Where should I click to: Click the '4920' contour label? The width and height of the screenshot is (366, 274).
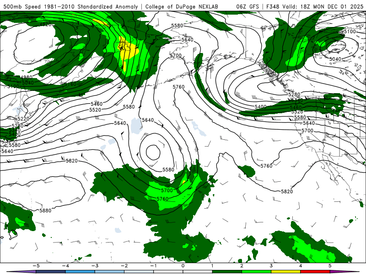(x=45, y=25)
